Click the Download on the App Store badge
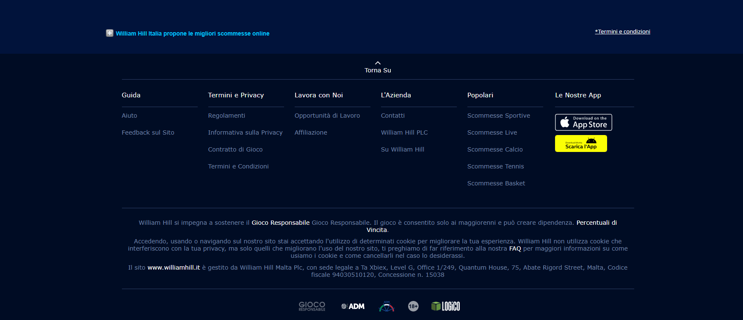 coord(583,122)
